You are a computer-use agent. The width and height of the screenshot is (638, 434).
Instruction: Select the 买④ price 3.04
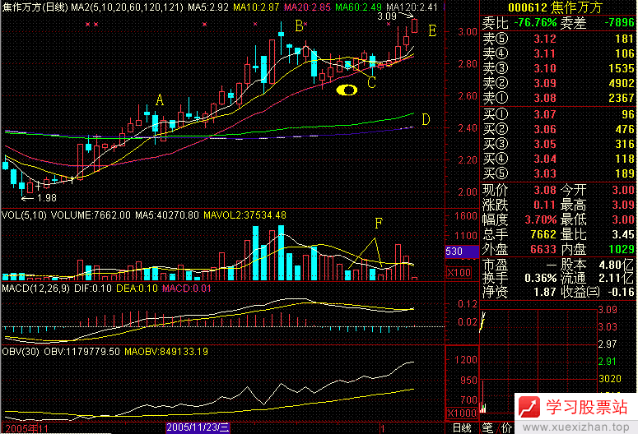(x=545, y=159)
